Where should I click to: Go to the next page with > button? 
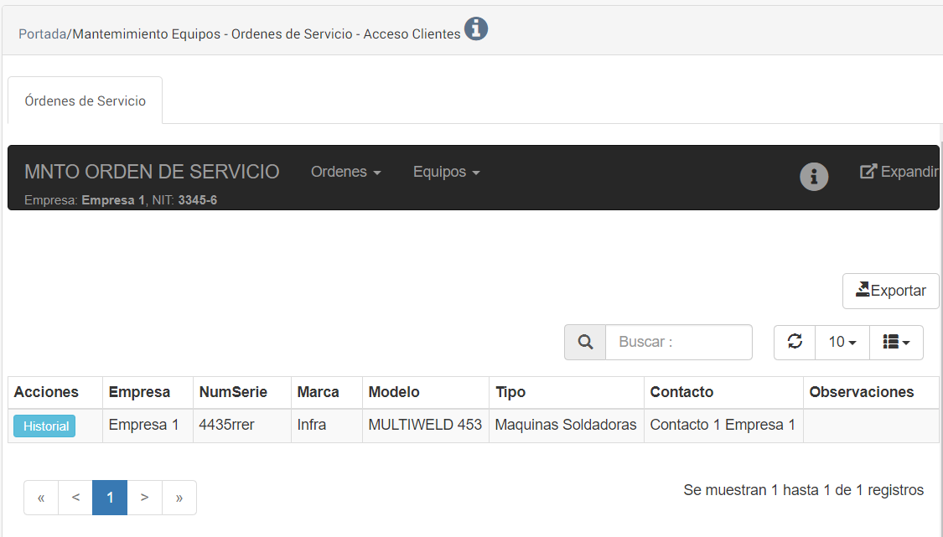[144, 498]
